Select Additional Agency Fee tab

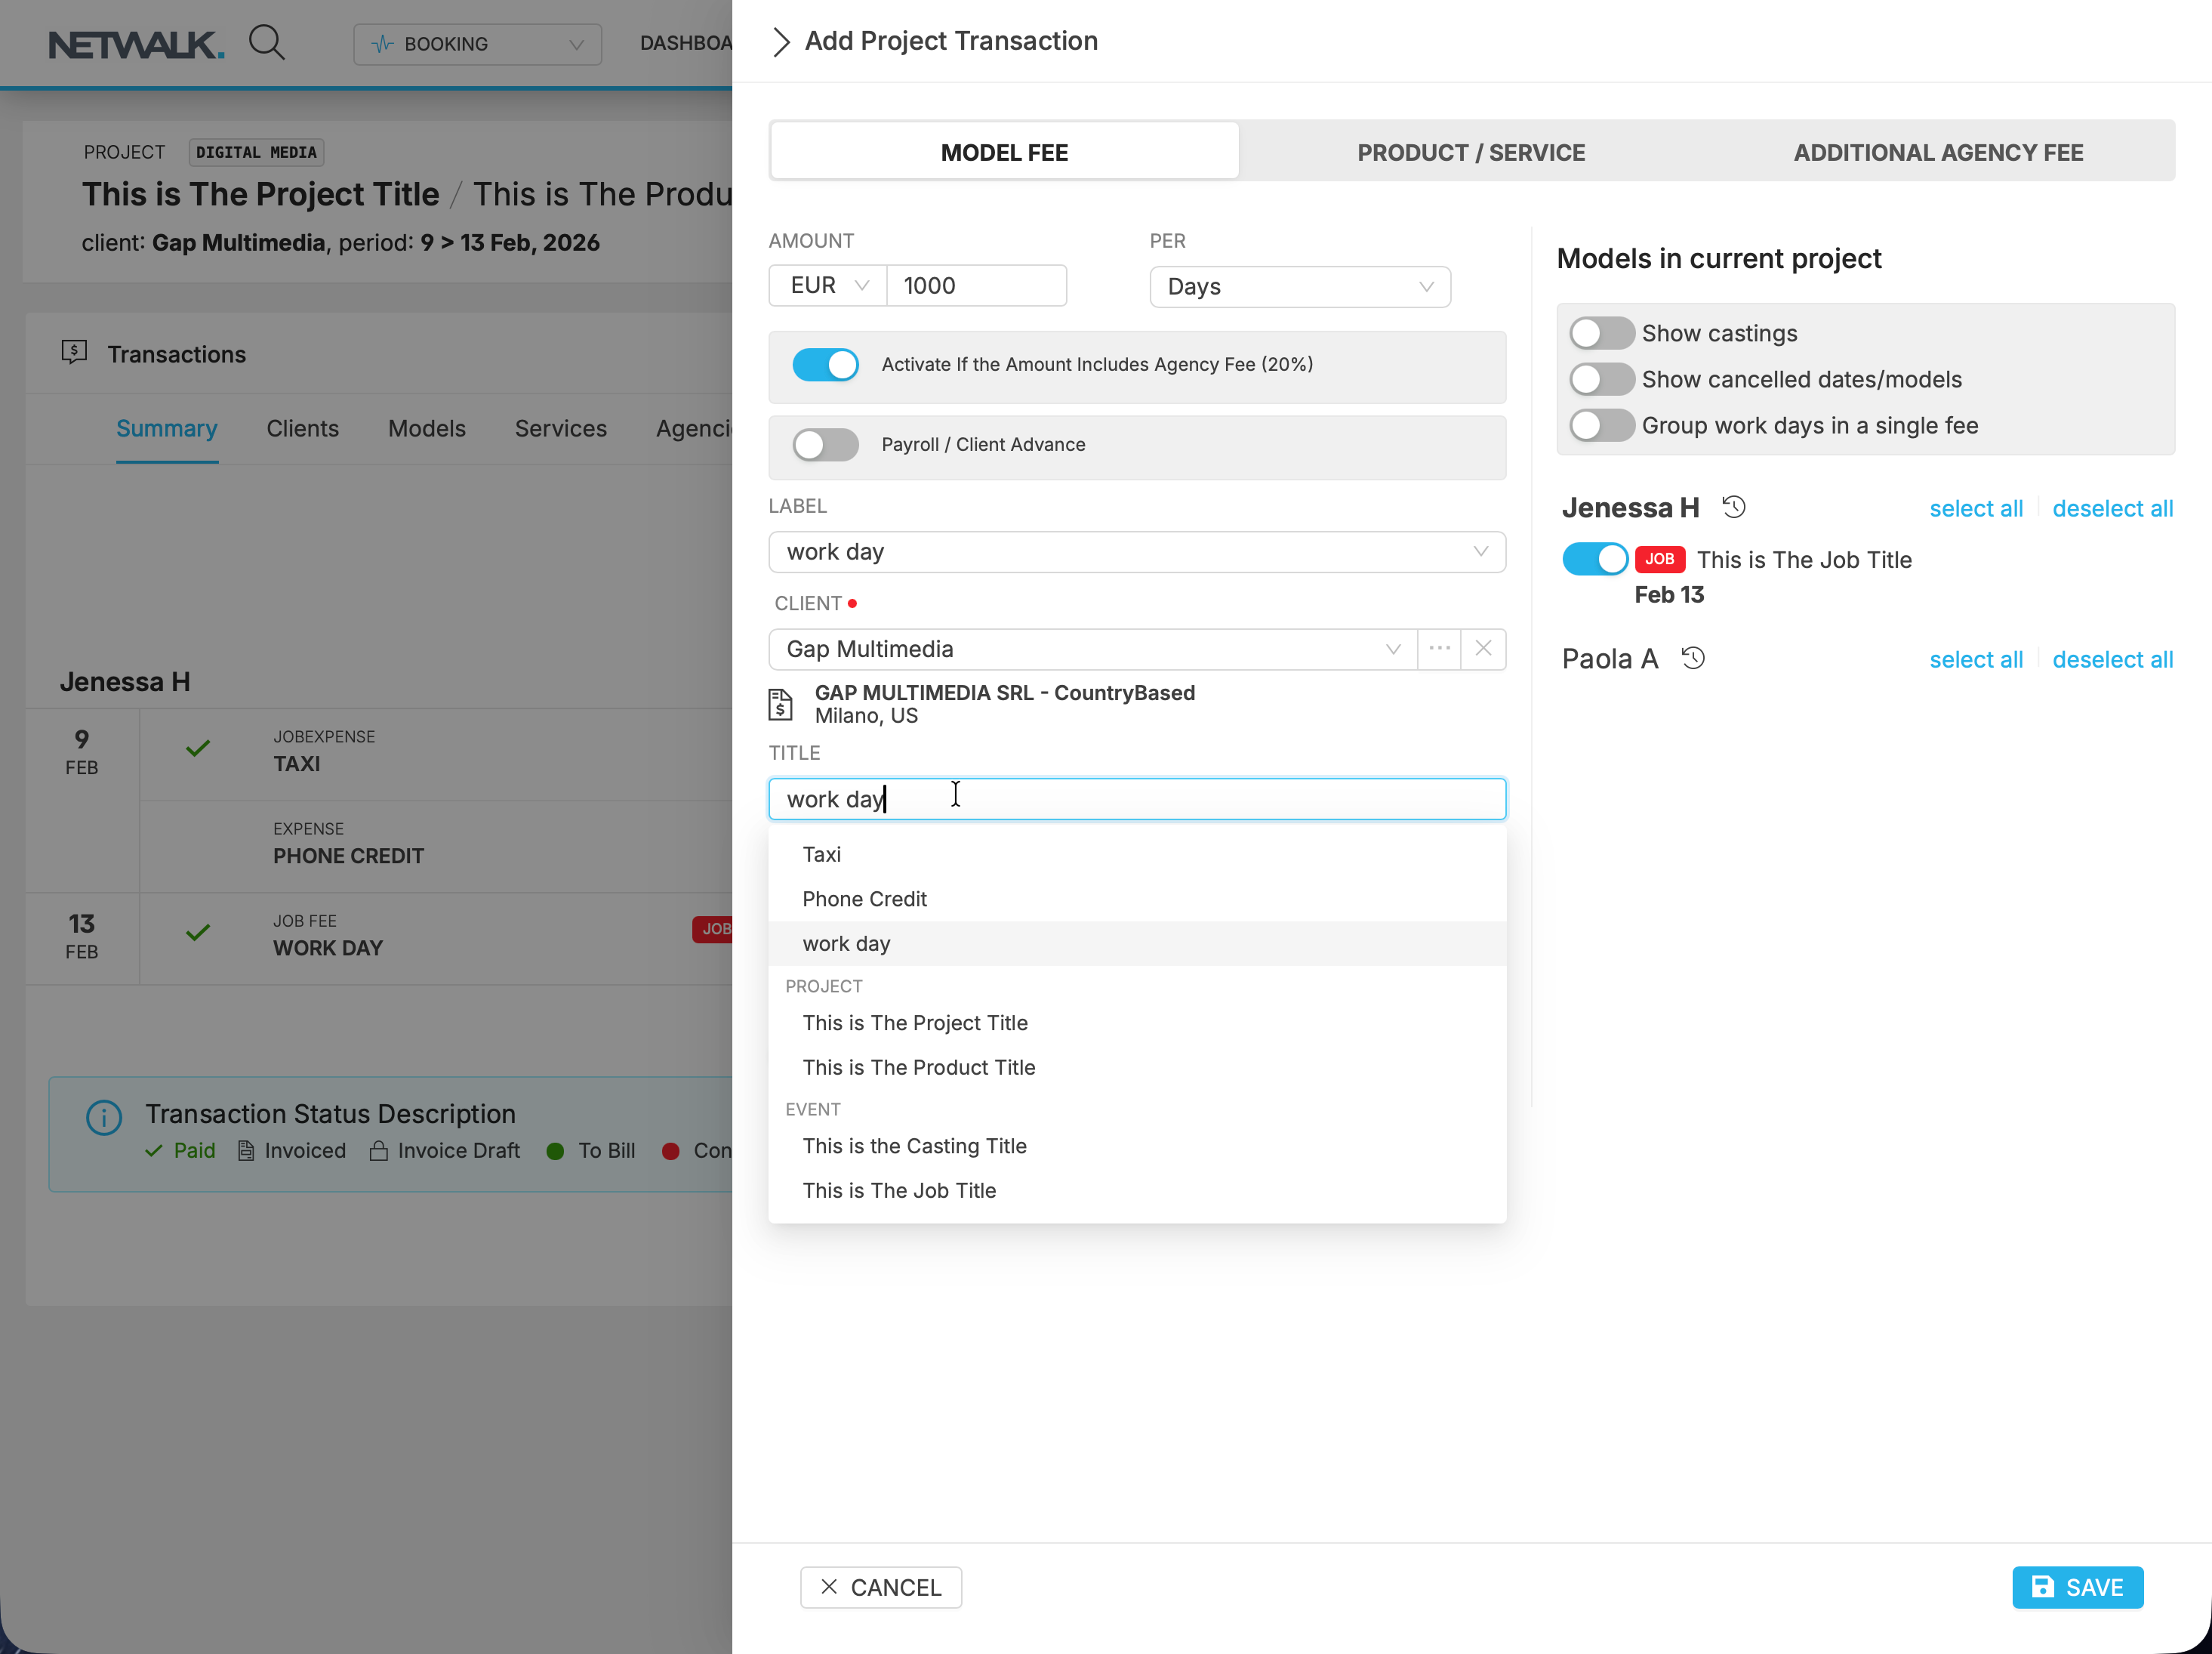pyautogui.click(x=1937, y=152)
